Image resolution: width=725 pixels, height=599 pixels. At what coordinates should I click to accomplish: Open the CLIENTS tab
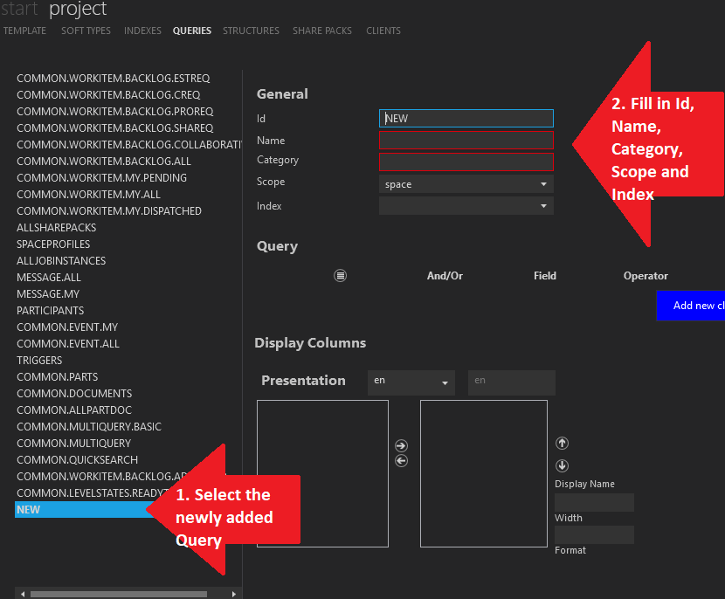point(383,31)
